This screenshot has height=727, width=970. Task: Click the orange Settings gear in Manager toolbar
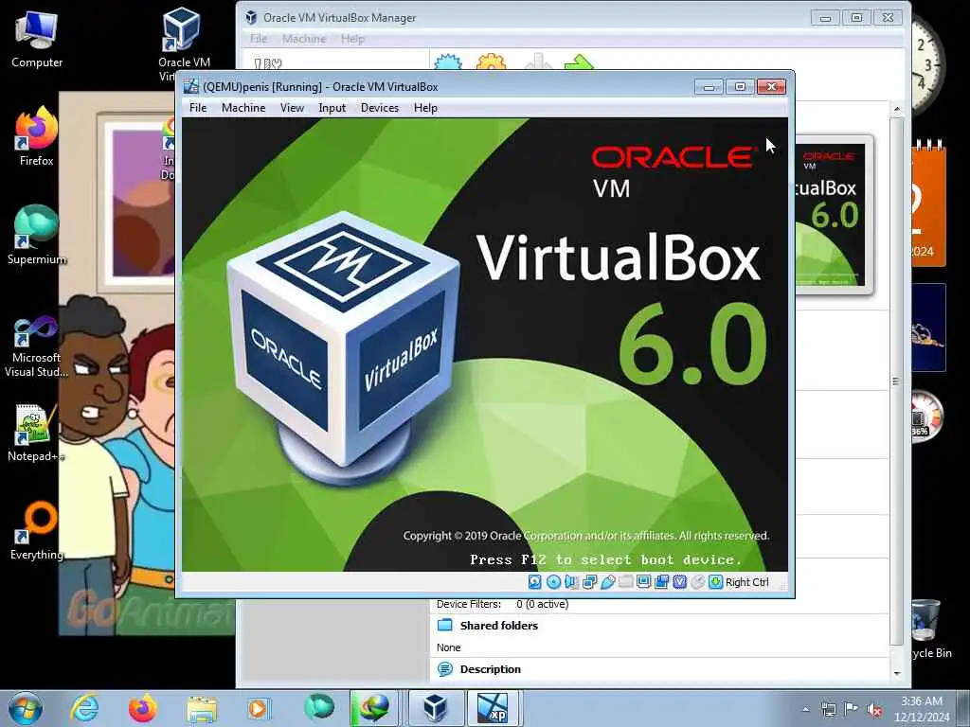click(492, 62)
